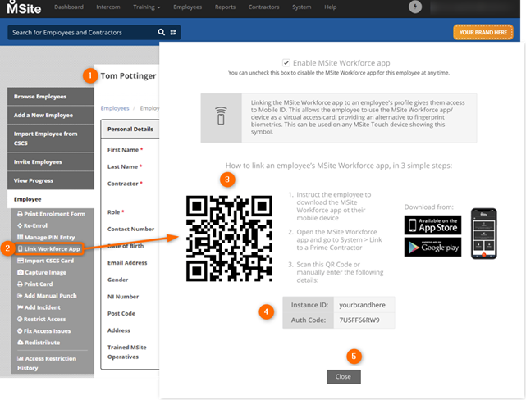Expand the Training dropdown menu

(148, 7)
